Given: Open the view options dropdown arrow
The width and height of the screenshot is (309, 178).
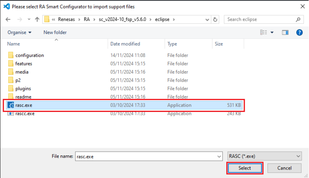Looking at the screenshot, I should click(272, 32).
